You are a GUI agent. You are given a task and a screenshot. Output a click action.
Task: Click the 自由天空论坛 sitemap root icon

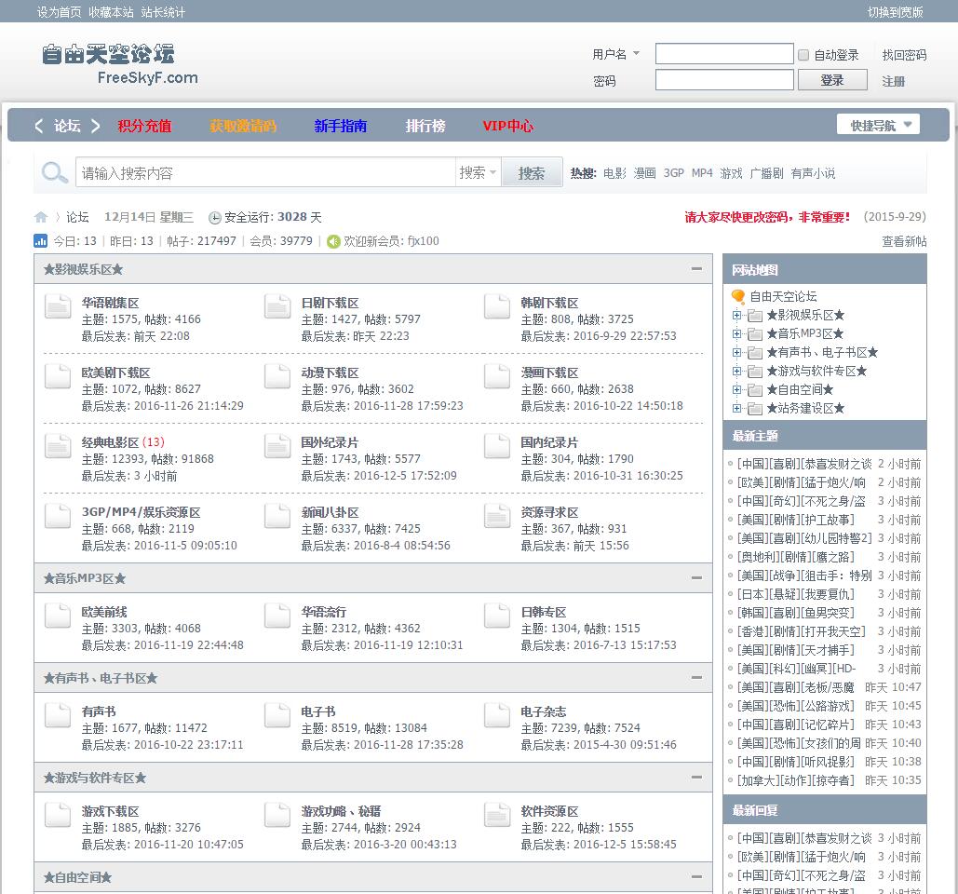point(738,296)
